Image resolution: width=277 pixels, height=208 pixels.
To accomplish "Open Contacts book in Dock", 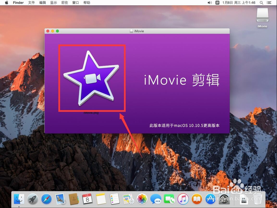I will click(74, 199).
